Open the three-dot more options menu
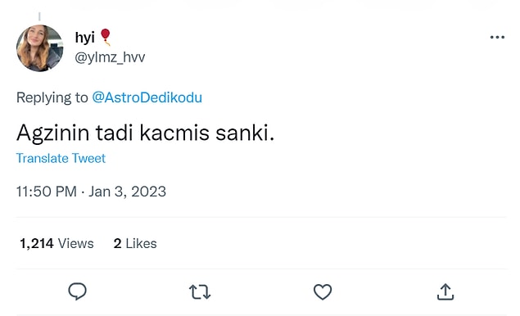 click(x=497, y=37)
